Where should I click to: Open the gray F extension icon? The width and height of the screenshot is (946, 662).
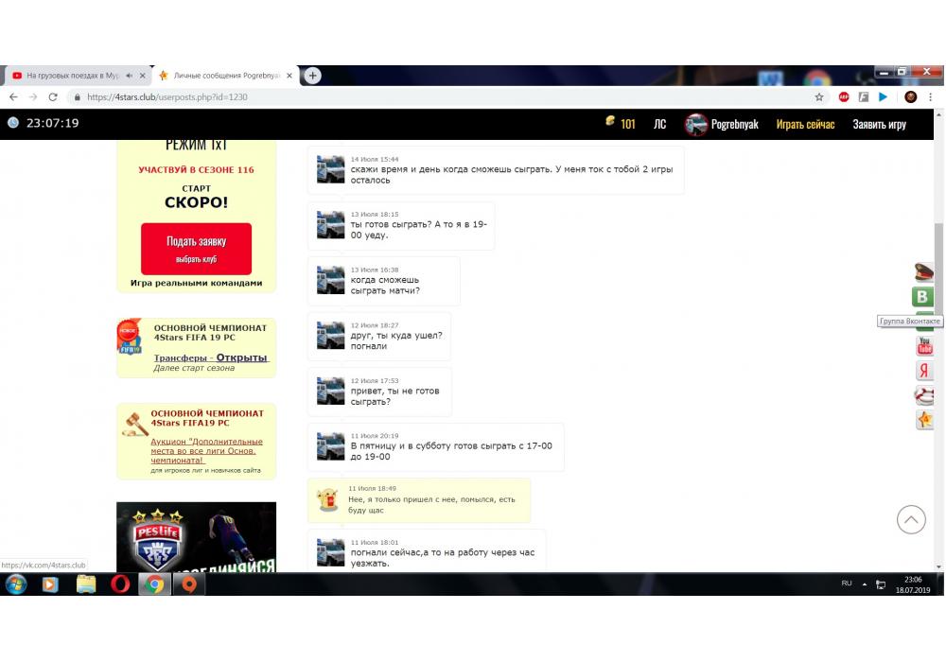tap(864, 97)
